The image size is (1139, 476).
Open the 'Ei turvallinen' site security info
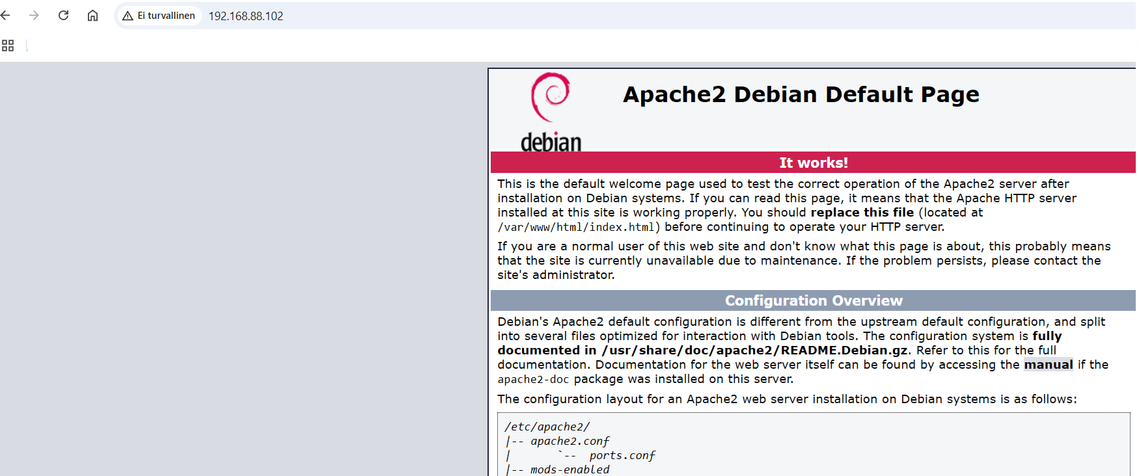click(159, 16)
